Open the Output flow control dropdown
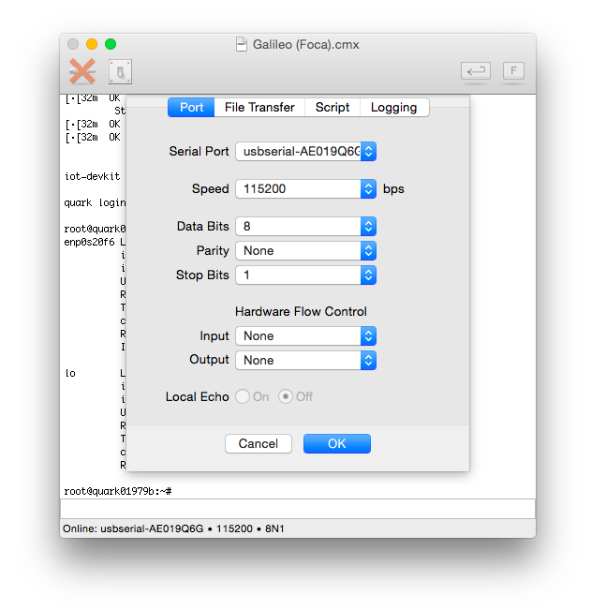606x610 pixels. [x=305, y=360]
